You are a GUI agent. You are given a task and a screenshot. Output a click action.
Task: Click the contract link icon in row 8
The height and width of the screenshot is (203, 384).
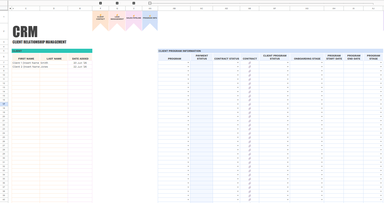tap(250, 67)
